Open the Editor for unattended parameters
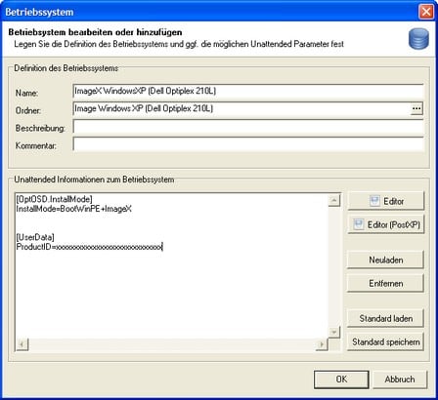 tap(386, 201)
